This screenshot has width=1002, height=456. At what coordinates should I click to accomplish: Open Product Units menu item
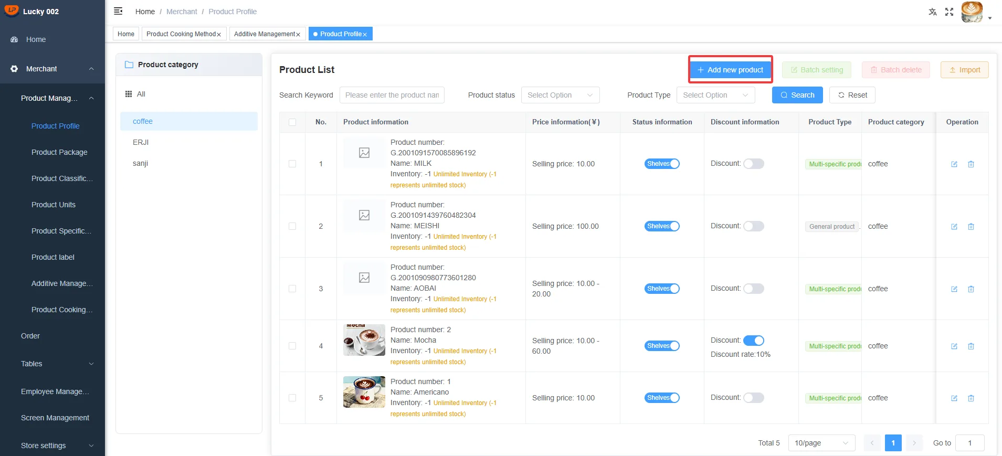[52, 205]
